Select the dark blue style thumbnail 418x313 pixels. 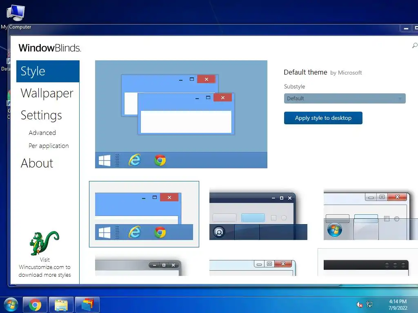[258, 214]
